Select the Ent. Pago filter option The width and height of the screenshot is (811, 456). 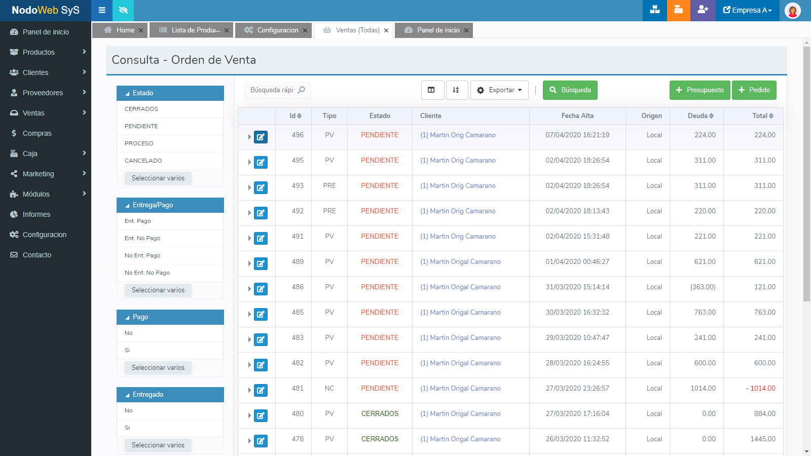[138, 221]
